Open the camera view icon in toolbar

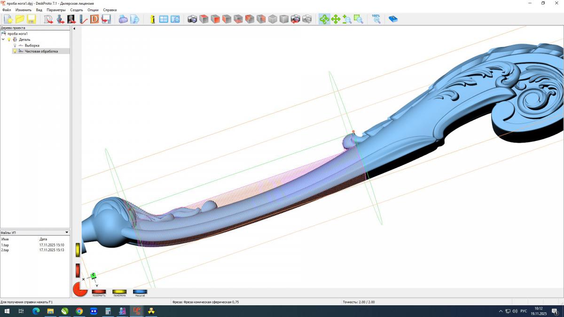tap(192, 19)
